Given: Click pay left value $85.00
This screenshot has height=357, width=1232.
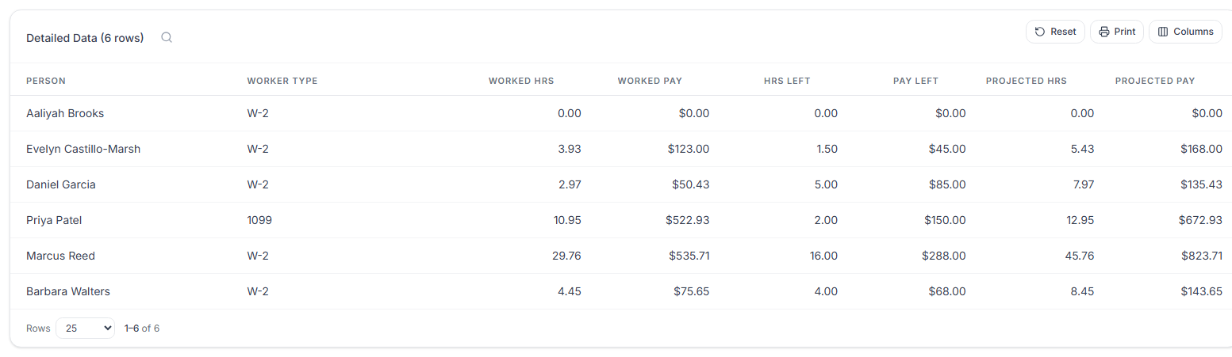Looking at the screenshot, I should pos(947,184).
